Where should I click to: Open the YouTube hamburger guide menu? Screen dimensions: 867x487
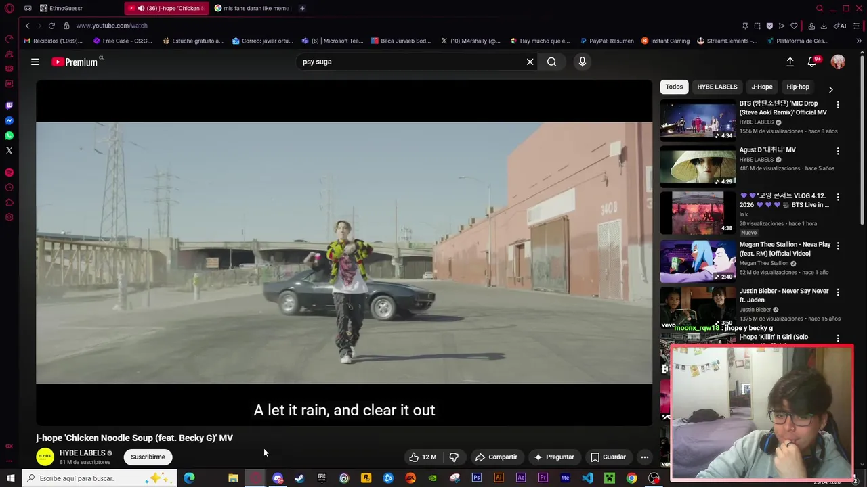point(35,62)
